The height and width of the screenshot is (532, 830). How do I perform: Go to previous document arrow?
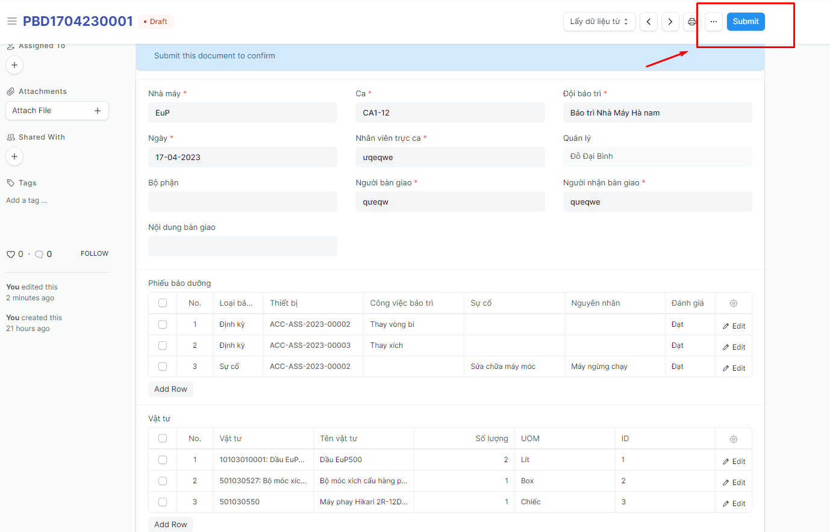pyautogui.click(x=649, y=22)
